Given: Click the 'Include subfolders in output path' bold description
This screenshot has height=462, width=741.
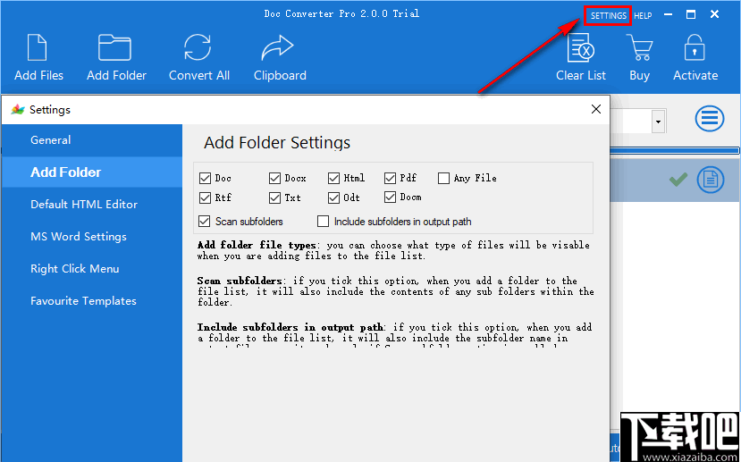Looking at the screenshot, I should 291,327.
